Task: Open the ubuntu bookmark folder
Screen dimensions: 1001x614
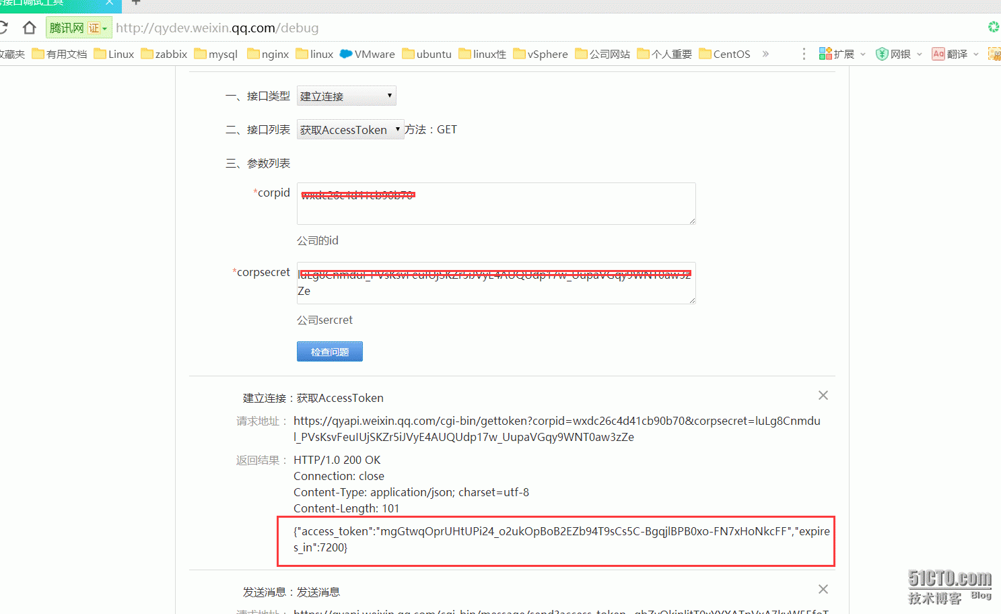Action: coord(427,54)
